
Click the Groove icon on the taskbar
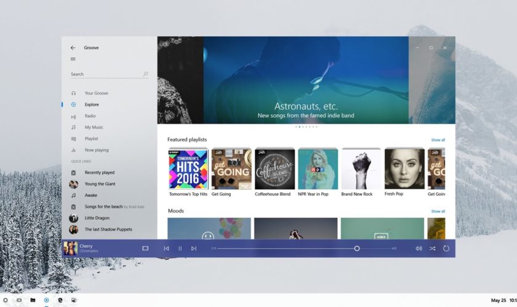pos(47,300)
